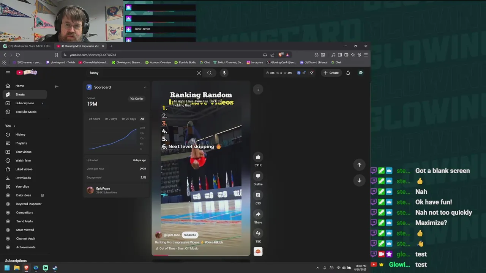
Task: Collapse the Scorecard panel chevron
Action: tap(145, 87)
